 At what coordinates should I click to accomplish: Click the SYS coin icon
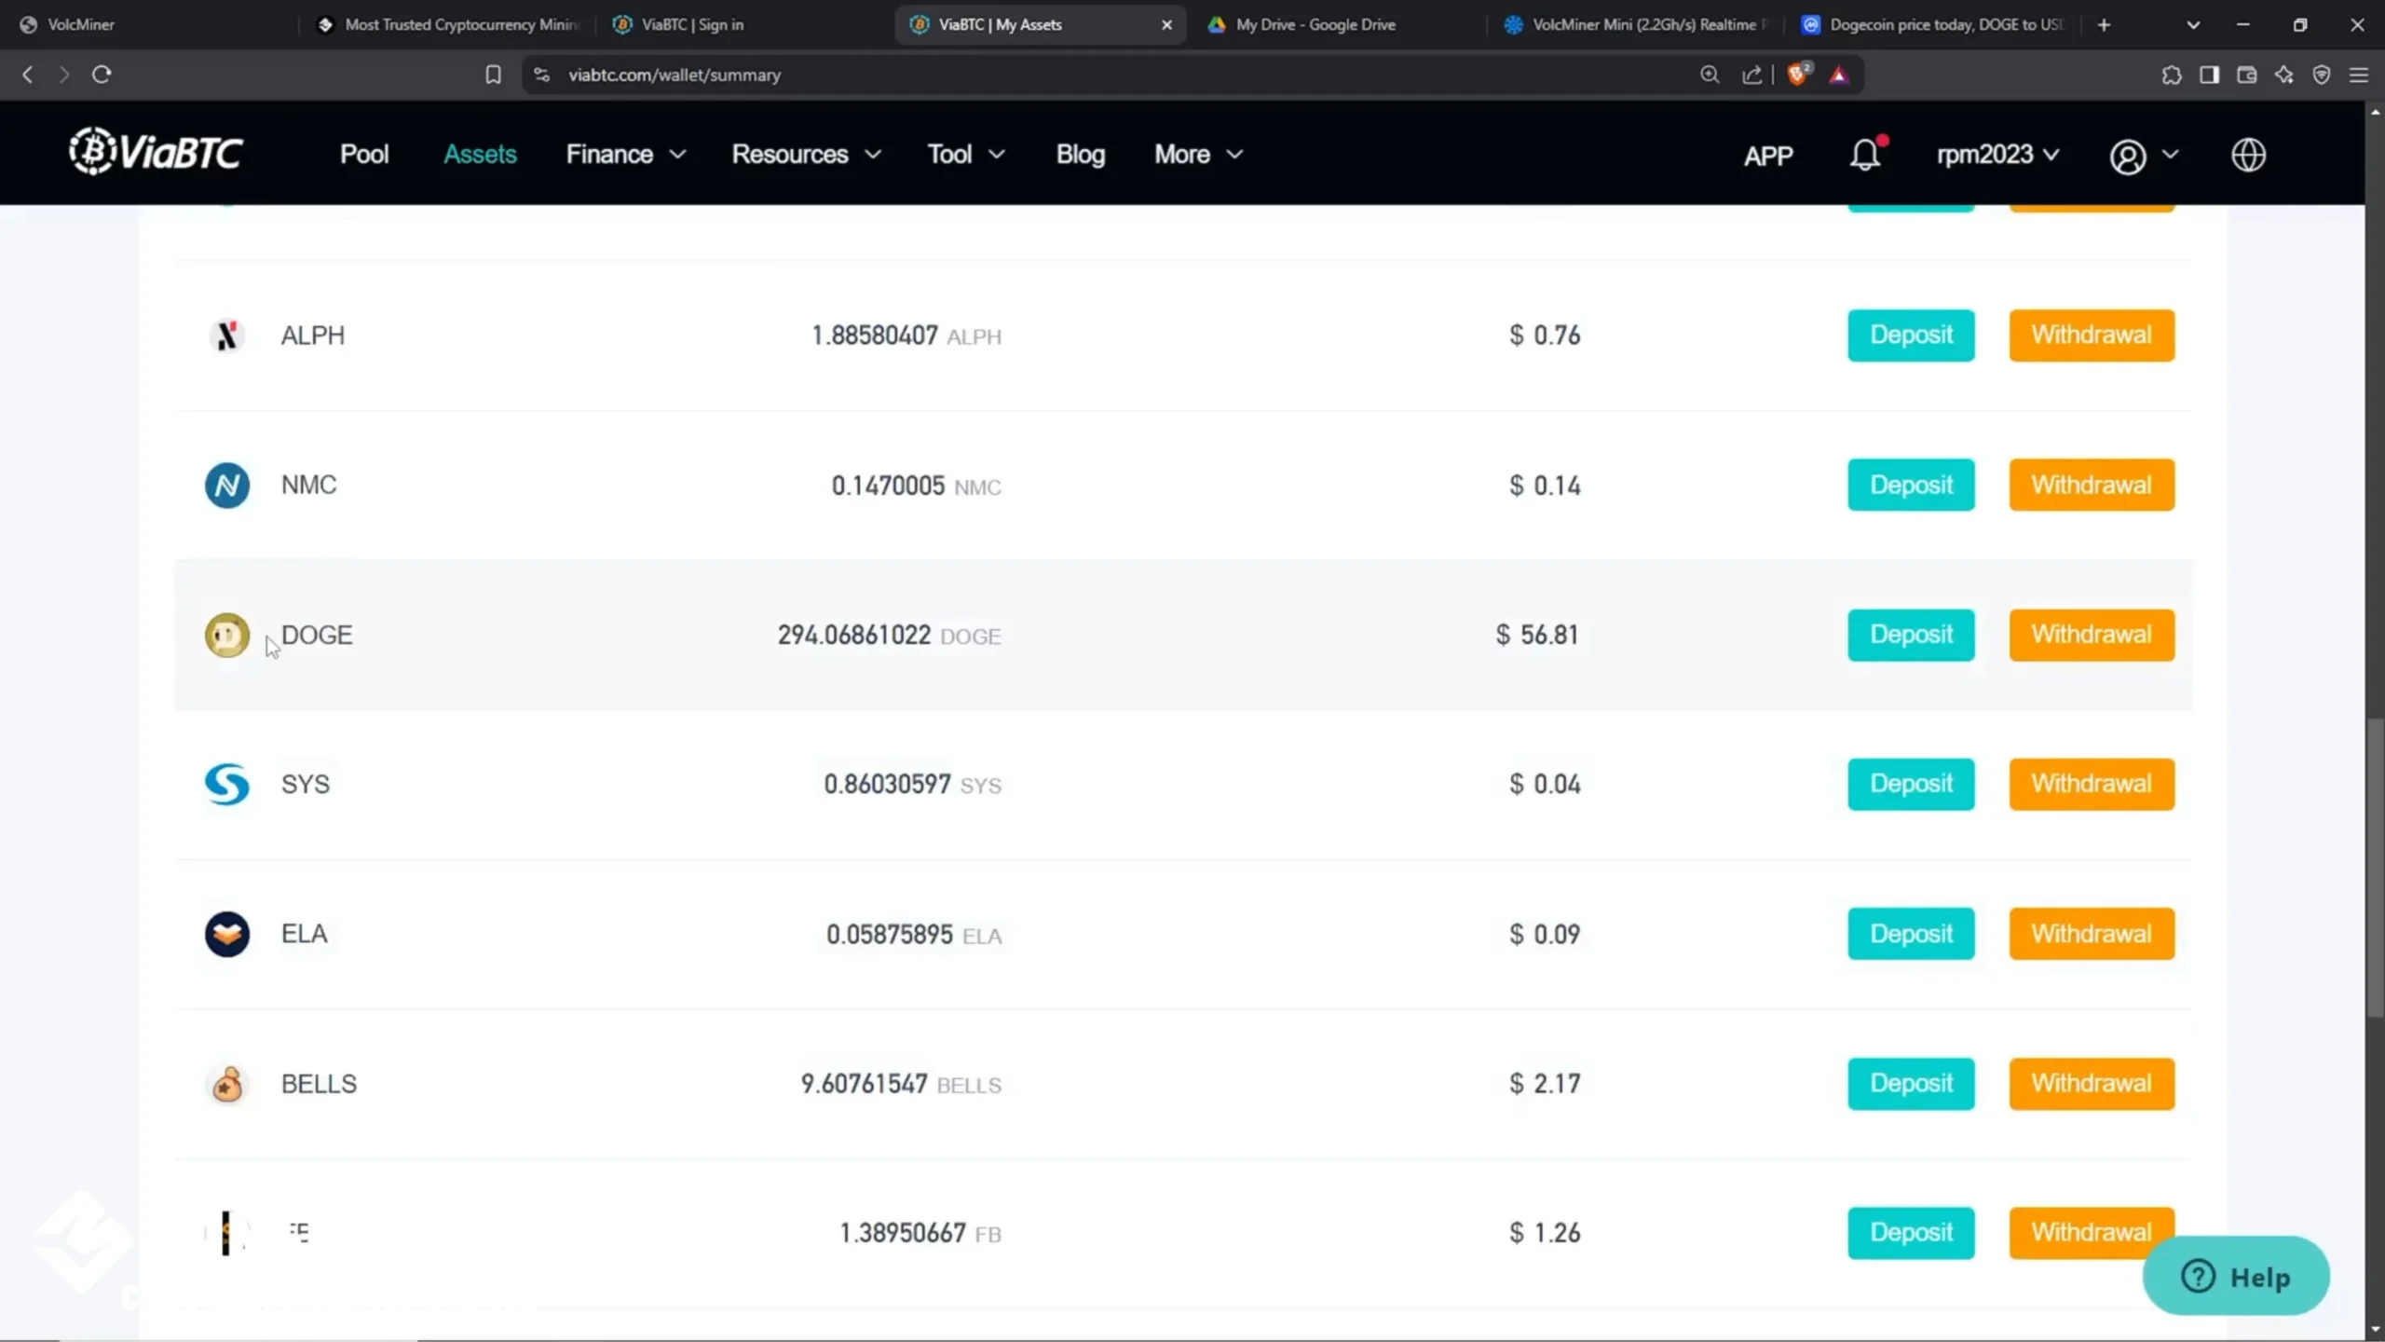[226, 785]
